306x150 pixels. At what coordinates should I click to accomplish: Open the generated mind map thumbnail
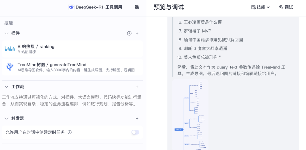(x=190, y=115)
